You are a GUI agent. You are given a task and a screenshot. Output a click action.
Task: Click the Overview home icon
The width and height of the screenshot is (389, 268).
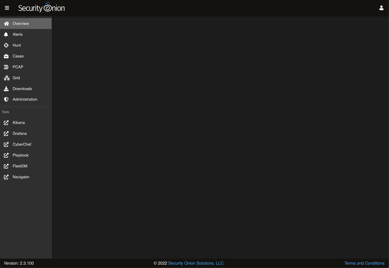pos(6,24)
